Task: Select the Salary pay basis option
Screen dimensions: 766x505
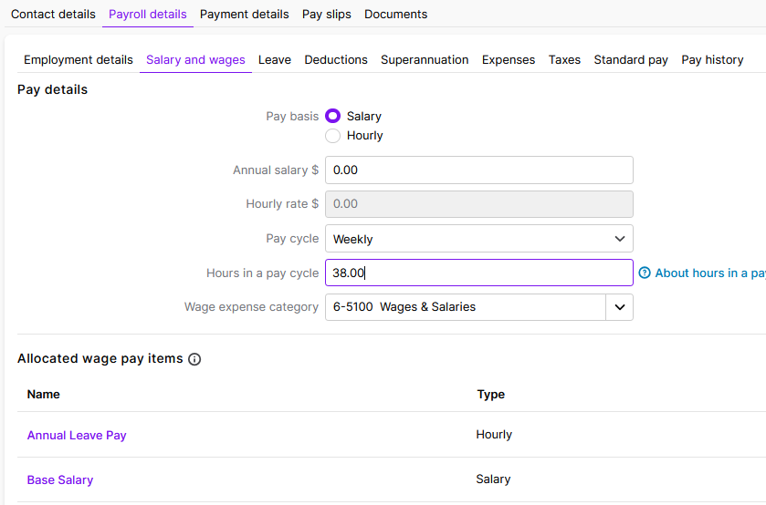Action: [x=333, y=116]
